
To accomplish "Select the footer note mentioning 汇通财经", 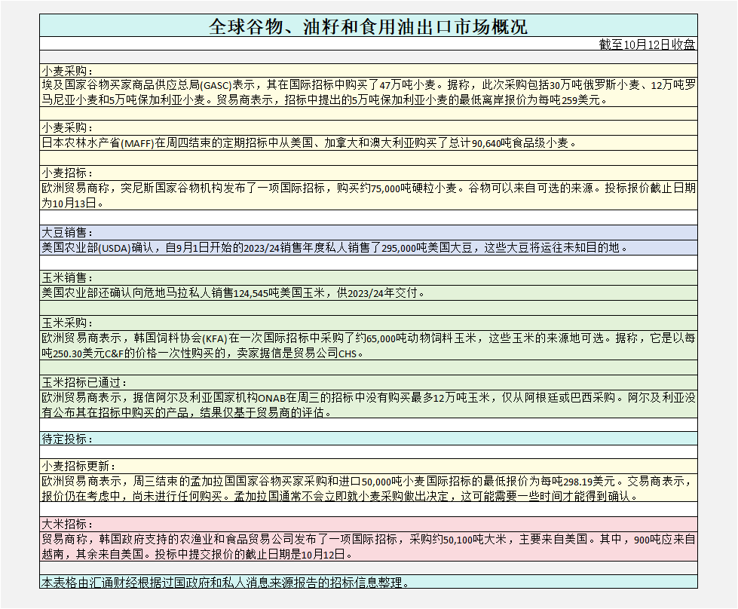I will [226, 582].
